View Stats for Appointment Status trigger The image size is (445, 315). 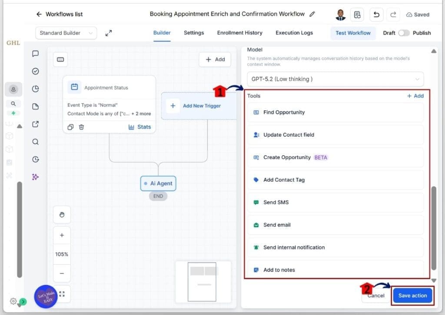139,127
